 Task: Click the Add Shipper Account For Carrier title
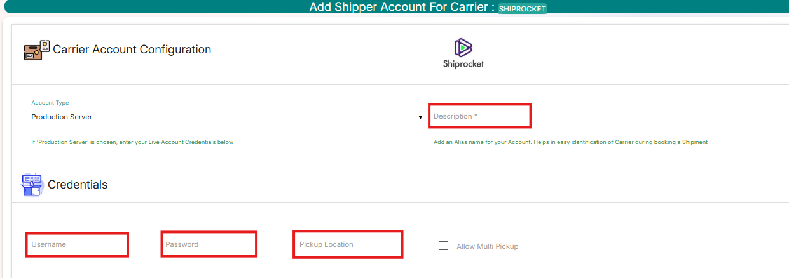pos(401,7)
